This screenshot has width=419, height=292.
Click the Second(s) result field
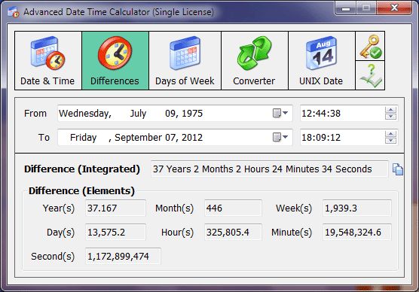[x=123, y=256]
